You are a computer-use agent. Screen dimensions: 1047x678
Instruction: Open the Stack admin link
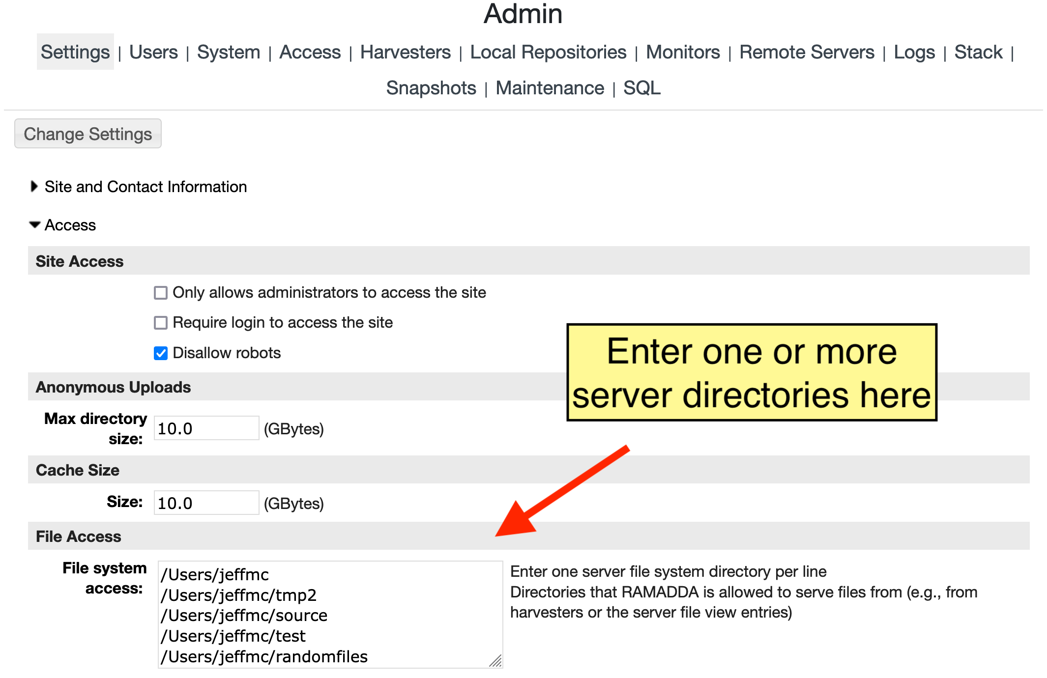[x=978, y=52]
